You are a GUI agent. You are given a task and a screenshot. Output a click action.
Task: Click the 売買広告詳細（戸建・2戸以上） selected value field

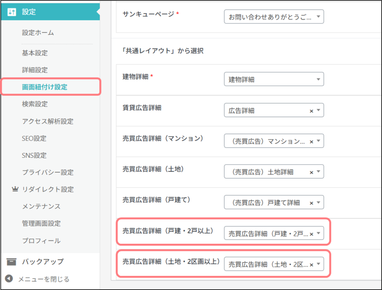268,234
